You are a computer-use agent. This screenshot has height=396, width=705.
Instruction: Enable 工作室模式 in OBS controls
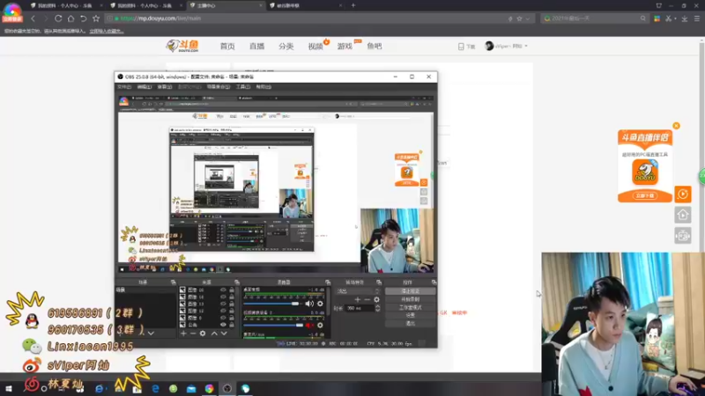(x=410, y=307)
